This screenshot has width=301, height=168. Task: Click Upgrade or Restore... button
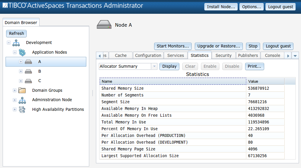tap(219, 46)
